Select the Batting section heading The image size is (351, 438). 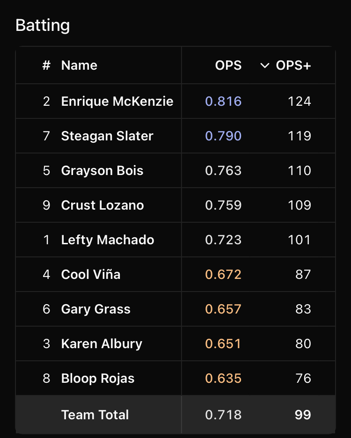coord(43,25)
